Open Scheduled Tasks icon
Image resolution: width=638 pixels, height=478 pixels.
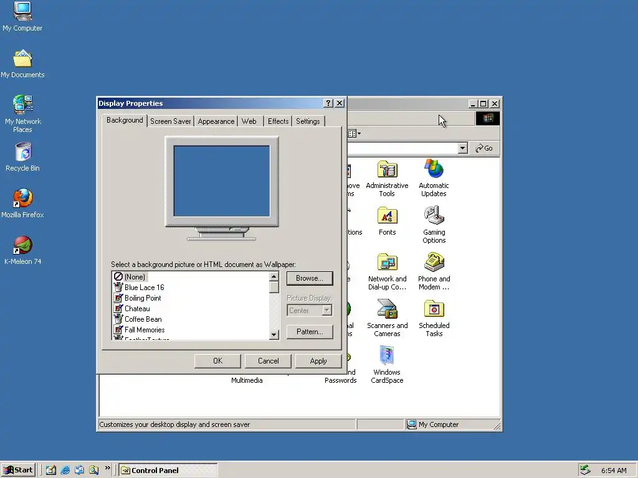coord(434,318)
